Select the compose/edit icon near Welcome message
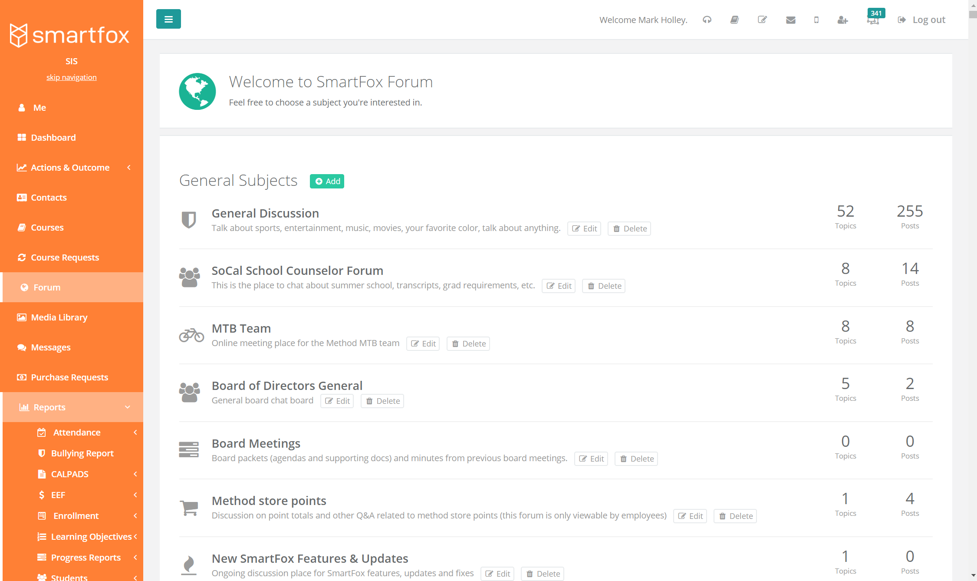Image resolution: width=977 pixels, height=581 pixels. [x=763, y=20]
